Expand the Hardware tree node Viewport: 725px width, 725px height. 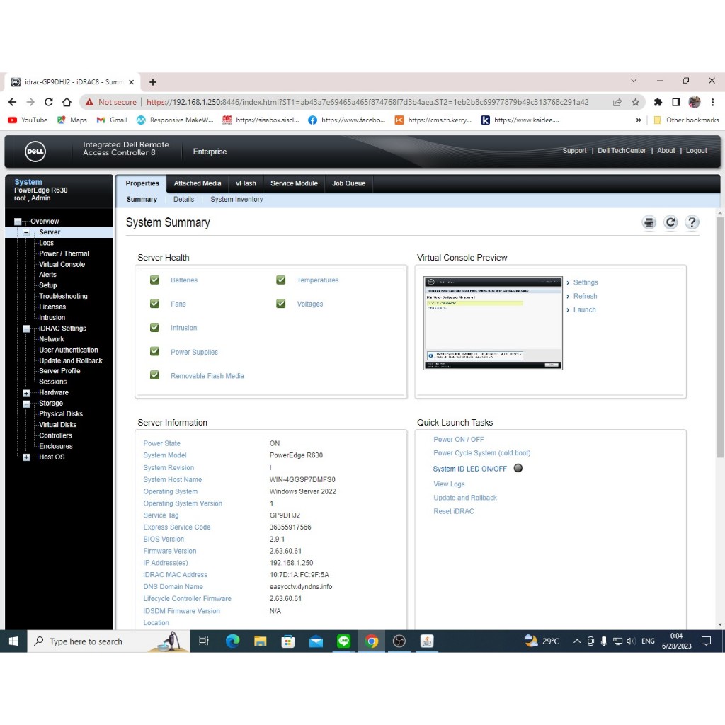click(x=27, y=393)
